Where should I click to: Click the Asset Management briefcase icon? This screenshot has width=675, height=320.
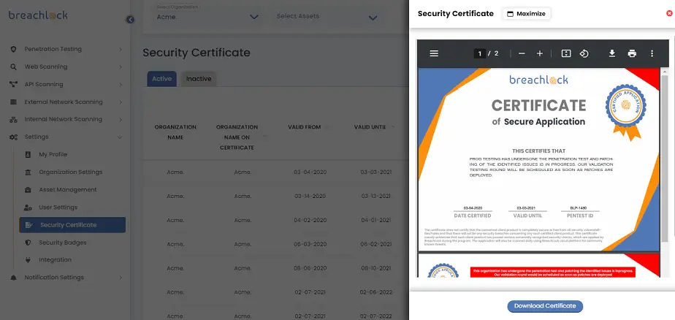tap(28, 189)
